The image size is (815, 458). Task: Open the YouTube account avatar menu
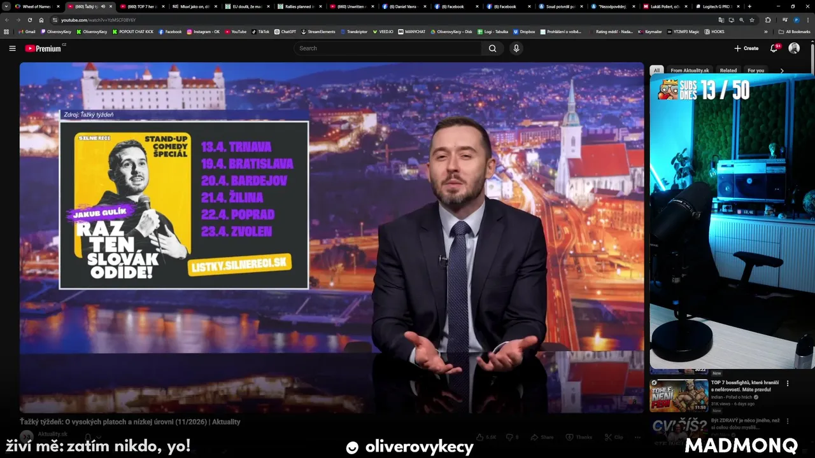tap(794, 48)
